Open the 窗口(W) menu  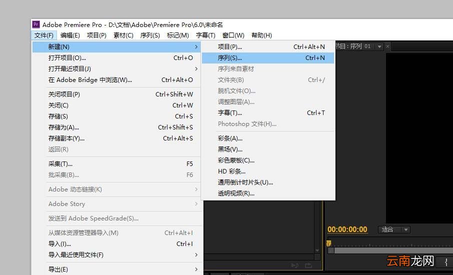point(233,35)
